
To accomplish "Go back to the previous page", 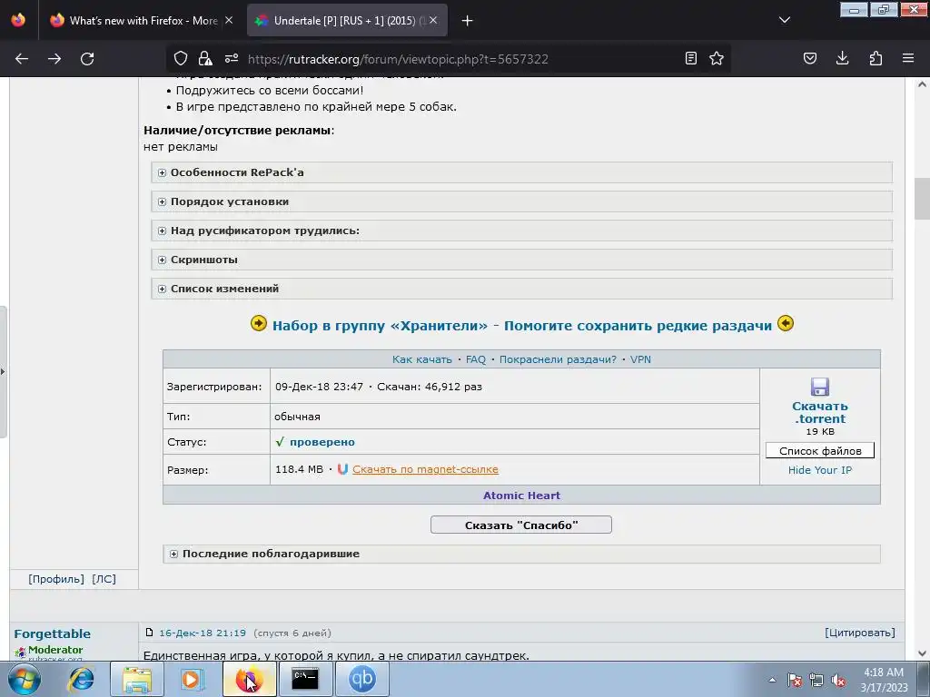I will (22, 59).
